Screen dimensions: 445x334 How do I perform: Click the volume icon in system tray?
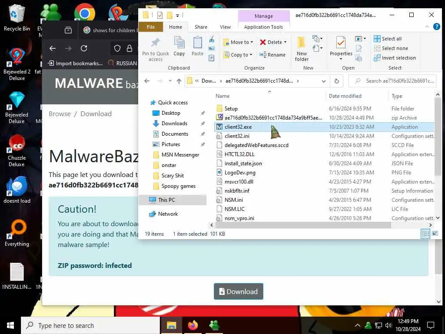point(389,325)
